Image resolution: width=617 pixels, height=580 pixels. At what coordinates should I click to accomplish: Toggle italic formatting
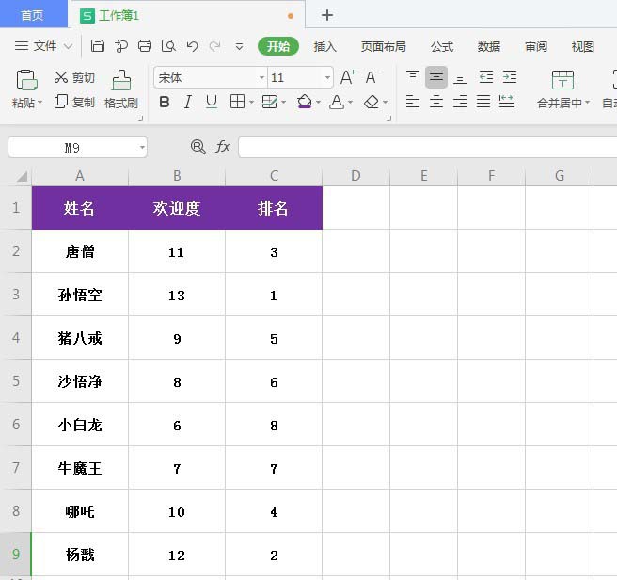click(188, 102)
